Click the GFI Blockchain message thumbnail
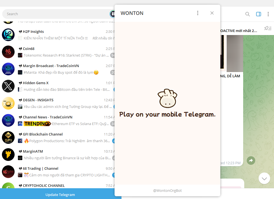 20,141
